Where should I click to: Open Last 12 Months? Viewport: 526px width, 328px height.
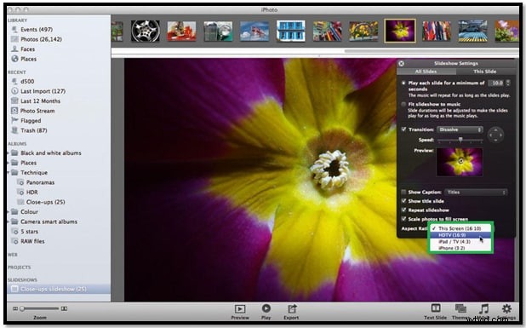point(40,101)
